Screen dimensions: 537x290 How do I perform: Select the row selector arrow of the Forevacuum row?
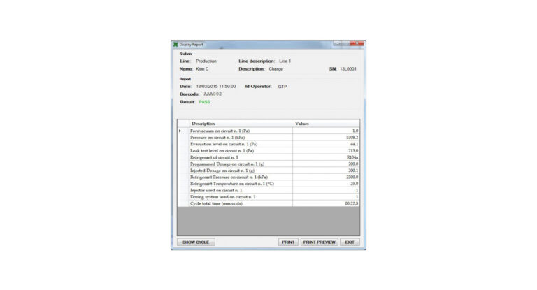183,131
